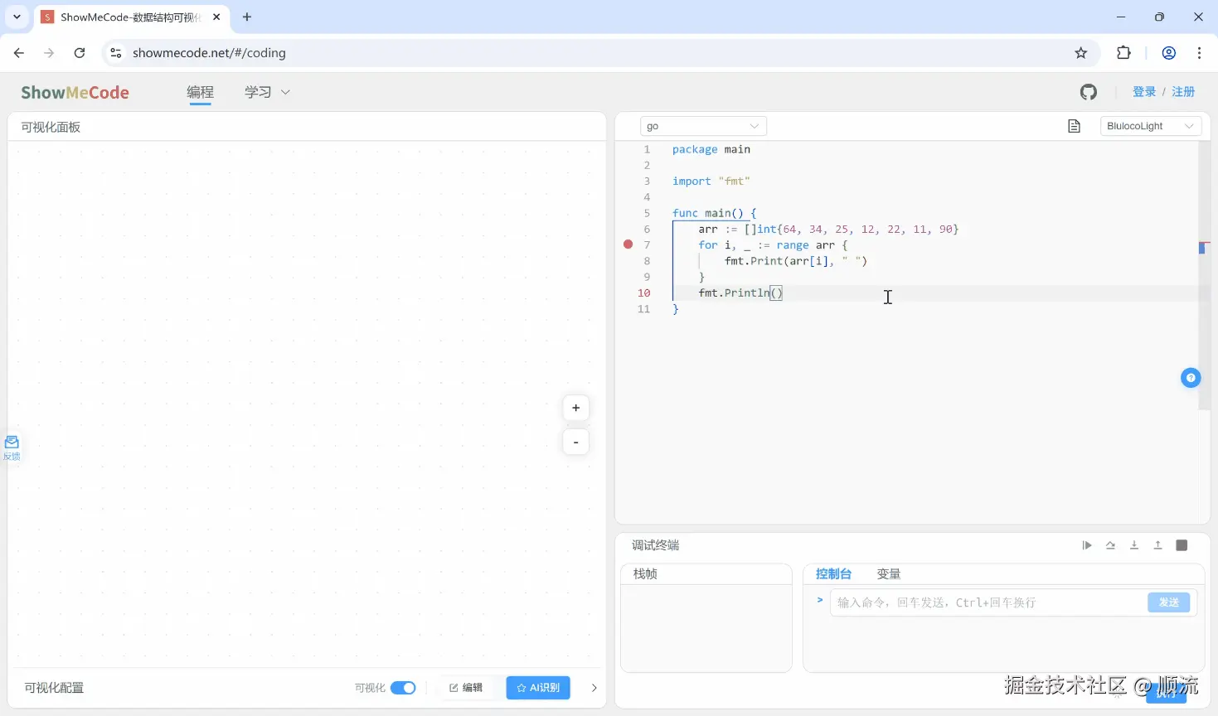The height and width of the screenshot is (716, 1218).
Task: Click the 'func main() {' code line
Action: click(x=715, y=213)
